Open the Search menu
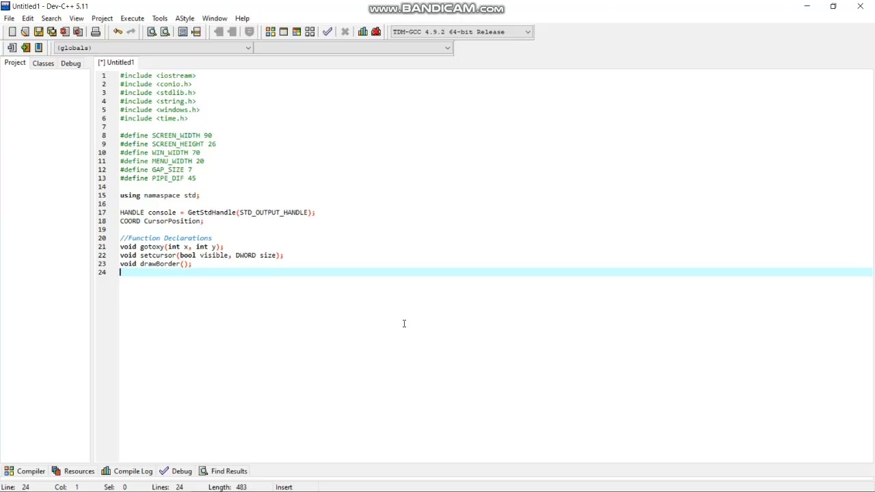875x492 pixels. pyautogui.click(x=51, y=18)
